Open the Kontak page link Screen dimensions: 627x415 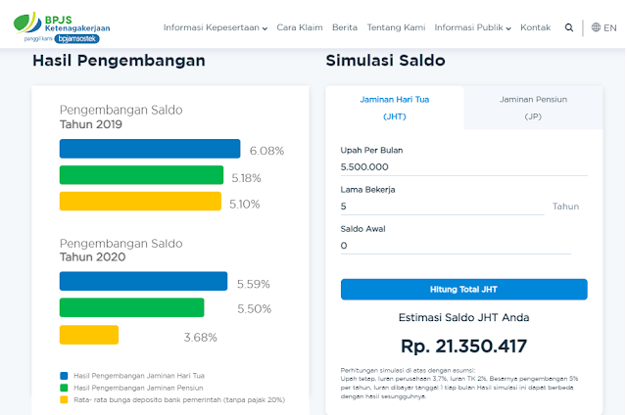(536, 27)
